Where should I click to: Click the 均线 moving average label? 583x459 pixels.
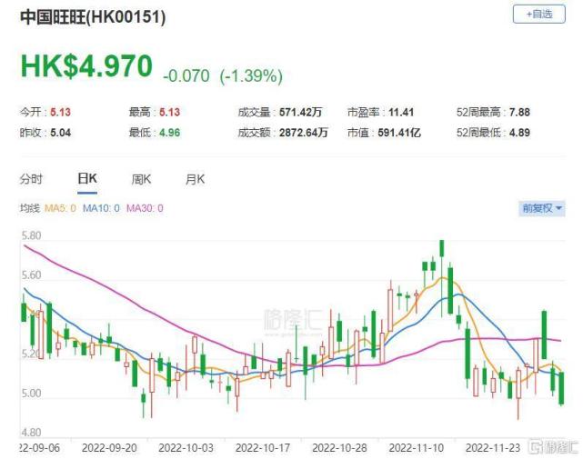point(30,208)
